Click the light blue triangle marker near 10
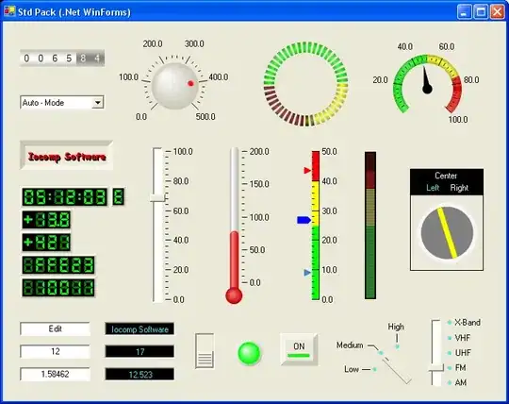This screenshot has height=404, width=509. 307,273
